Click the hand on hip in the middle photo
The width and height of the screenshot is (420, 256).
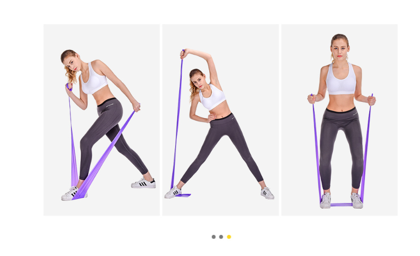click(x=212, y=118)
